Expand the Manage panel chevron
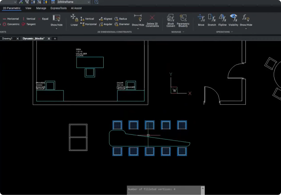This screenshot has width=281, height=195. pyautogui.click(x=183, y=32)
